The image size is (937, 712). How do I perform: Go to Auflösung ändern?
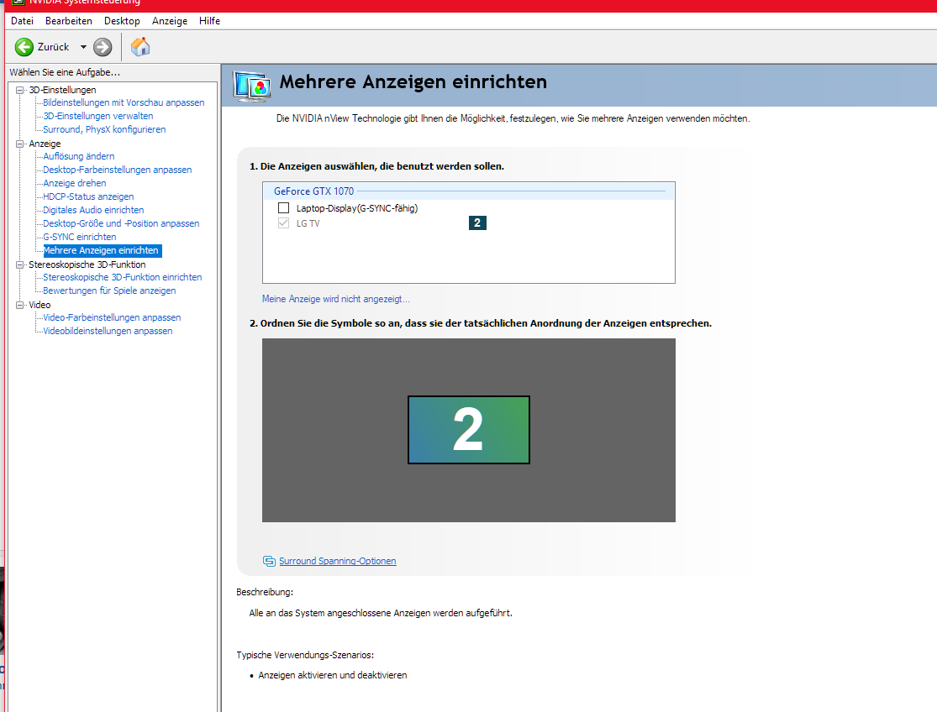pyautogui.click(x=79, y=156)
